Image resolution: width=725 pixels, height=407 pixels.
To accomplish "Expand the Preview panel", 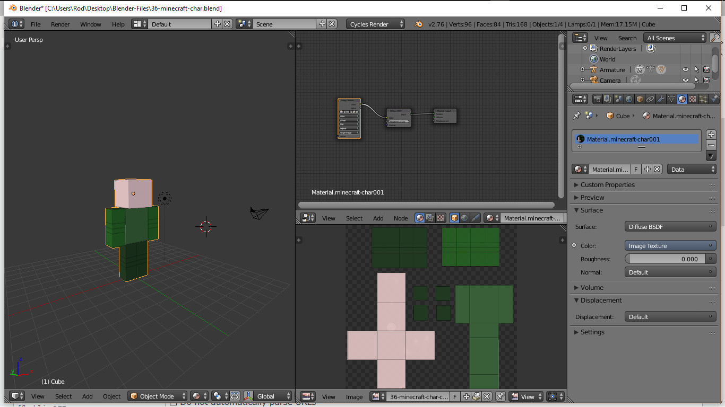I will click(592, 198).
